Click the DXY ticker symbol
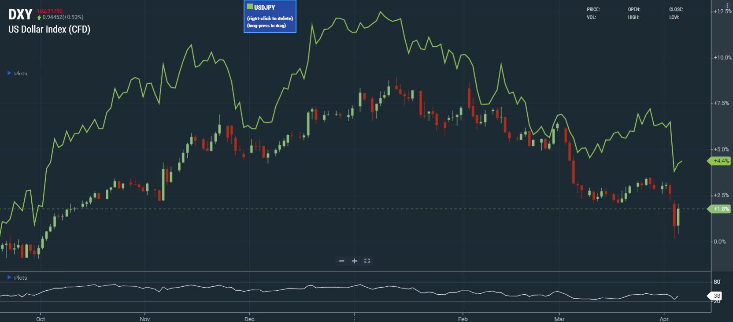This screenshot has width=733, height=322. tap(20, 15)
